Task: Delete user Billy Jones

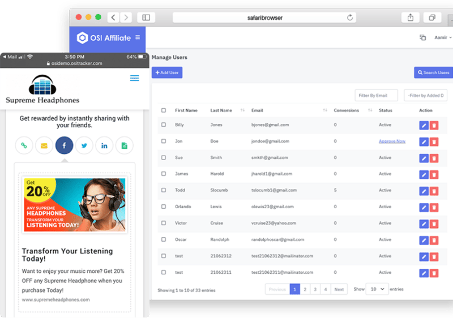Action: [x=434, y=126]
